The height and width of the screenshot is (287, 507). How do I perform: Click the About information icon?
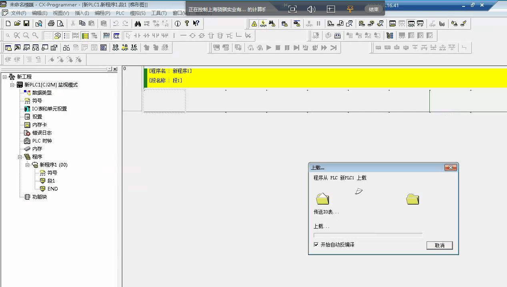pyautogui.click(x=178, y=24)
